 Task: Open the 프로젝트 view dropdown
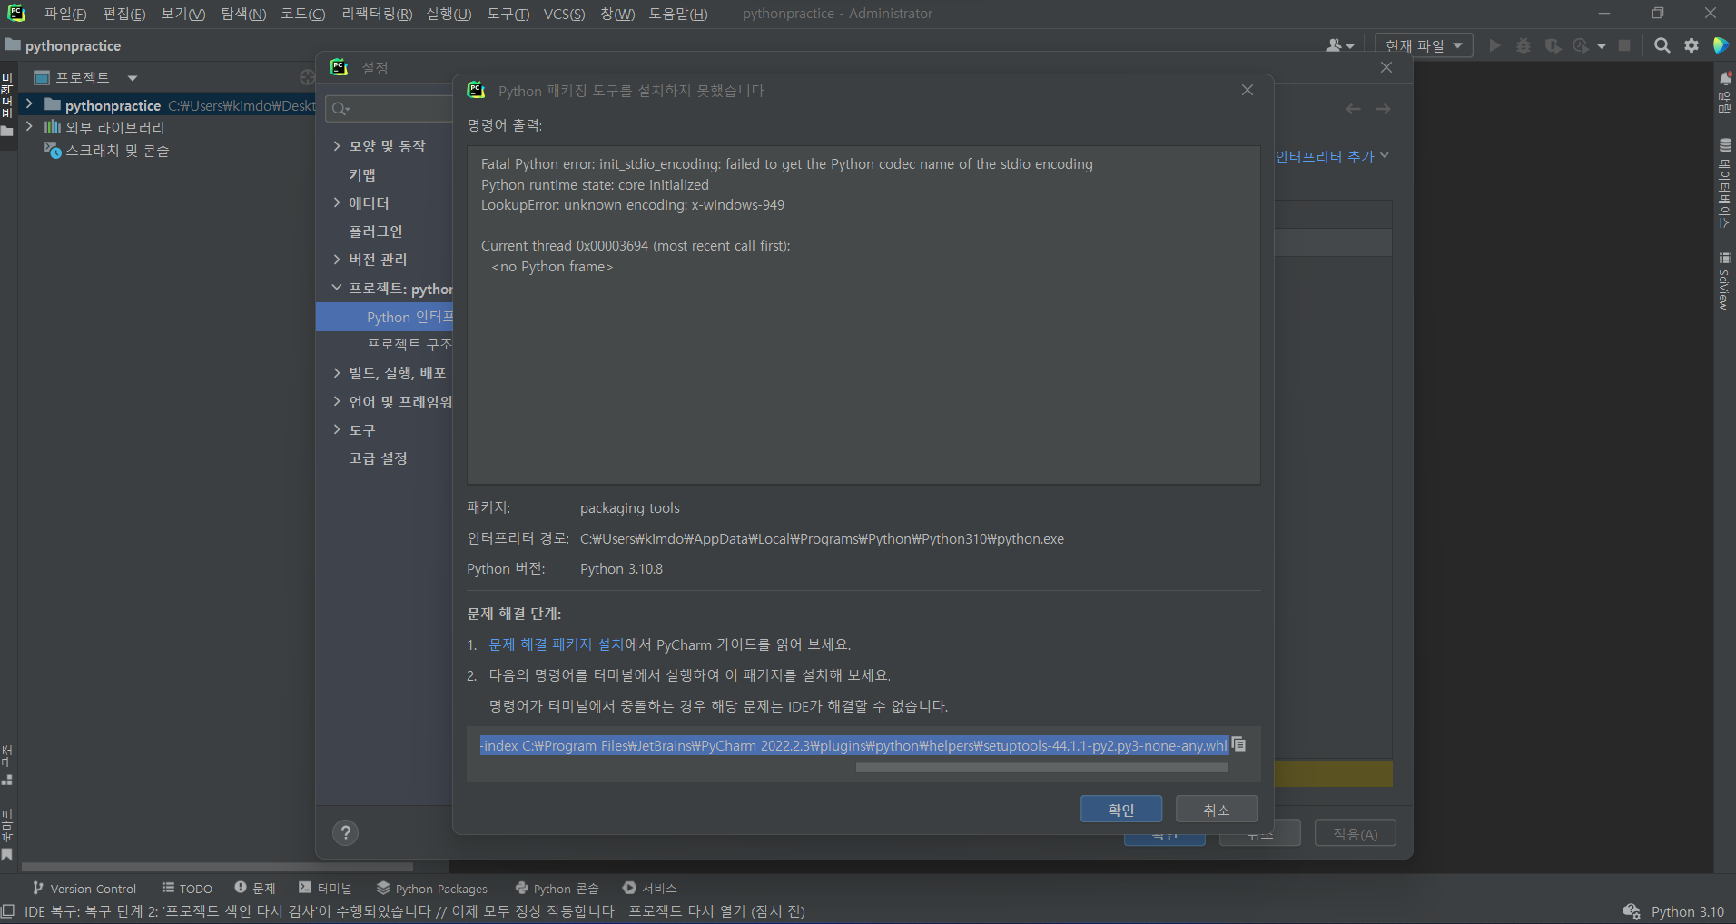133,78
